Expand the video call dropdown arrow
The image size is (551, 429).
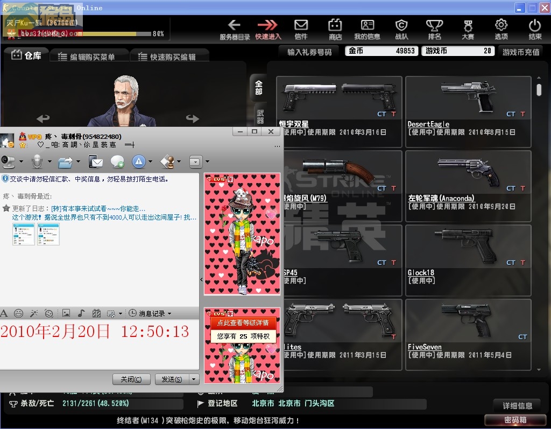click(21, 161)
